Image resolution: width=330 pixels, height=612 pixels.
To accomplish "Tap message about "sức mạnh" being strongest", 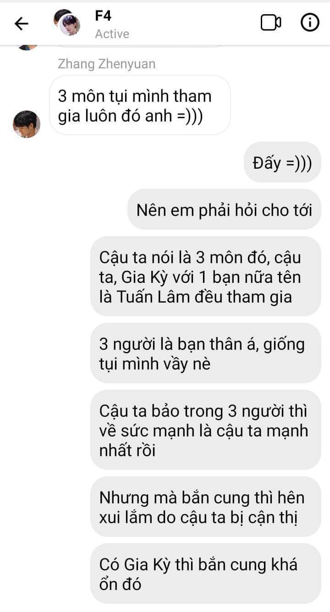I will 205,430.
